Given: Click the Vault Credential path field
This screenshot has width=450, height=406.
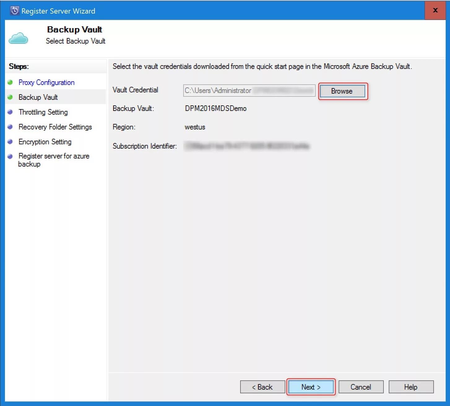Looking at the screenshot, I should pyautogui.click(x=249, y=91).
